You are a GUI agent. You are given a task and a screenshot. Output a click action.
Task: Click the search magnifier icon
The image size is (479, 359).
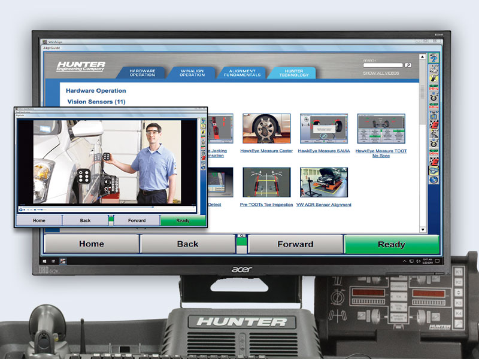(408, 65)
